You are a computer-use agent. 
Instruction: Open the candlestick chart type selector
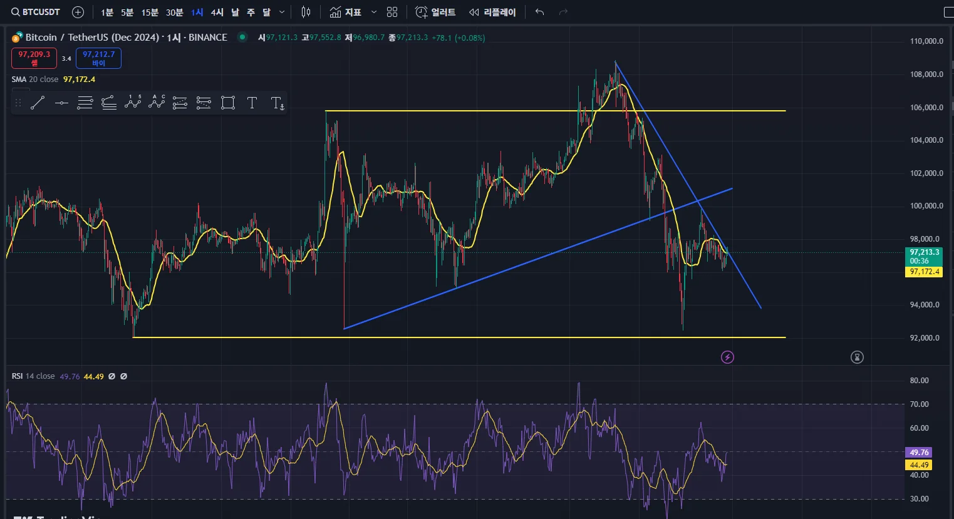[x=306, y=12]
